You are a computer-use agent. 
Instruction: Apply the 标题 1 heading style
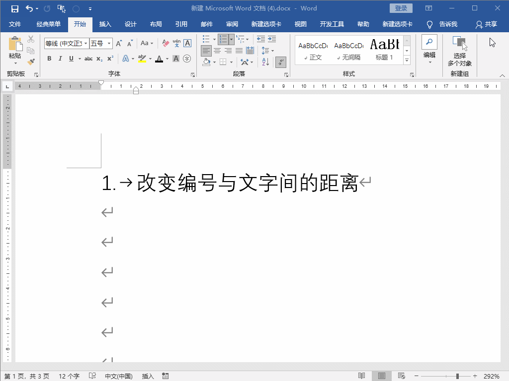click(x=384, y=49)
